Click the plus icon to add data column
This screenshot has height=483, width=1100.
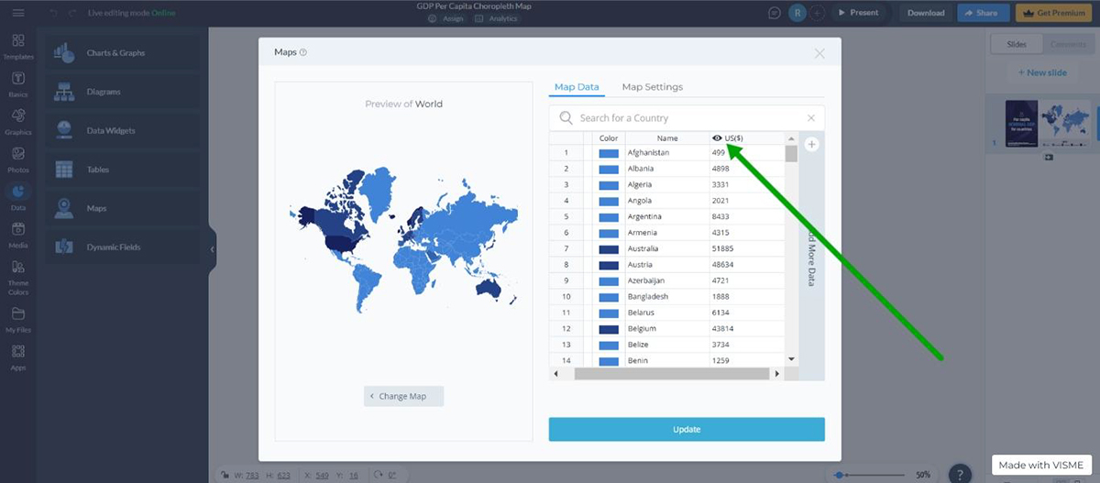pyautogui.click(x=811, y=145)
